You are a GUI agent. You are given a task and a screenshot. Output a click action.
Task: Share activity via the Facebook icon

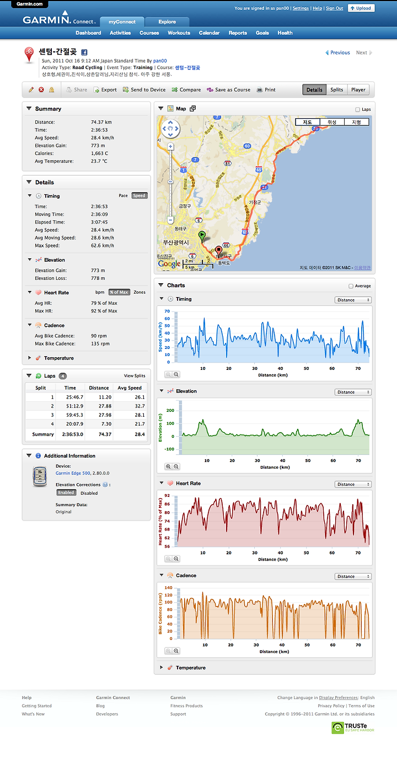click(x=85, y=52)
